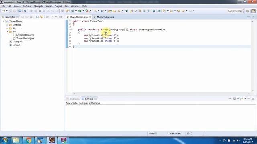Screen dimensions: 257x144
Task: Click the Open Type folder icon
Action: pyautogui.click(x=110, y=11)
